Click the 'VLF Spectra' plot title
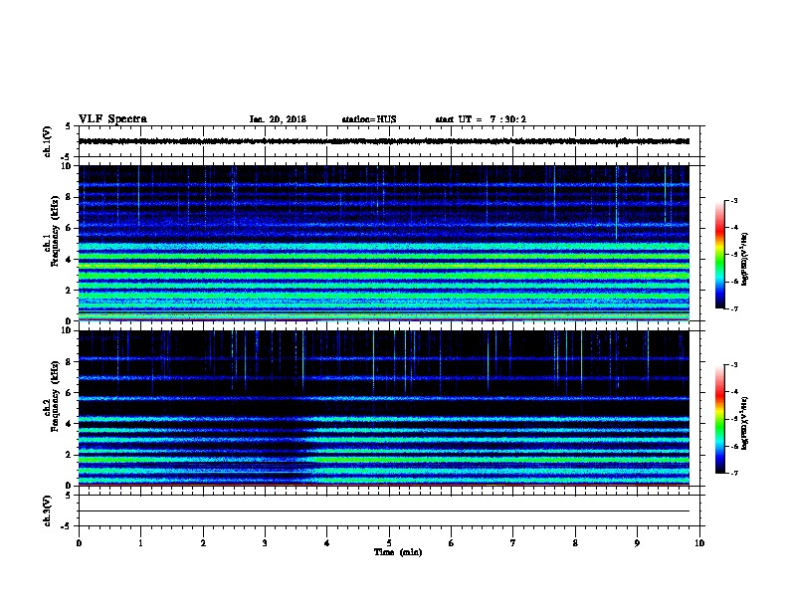 (112, 118)
